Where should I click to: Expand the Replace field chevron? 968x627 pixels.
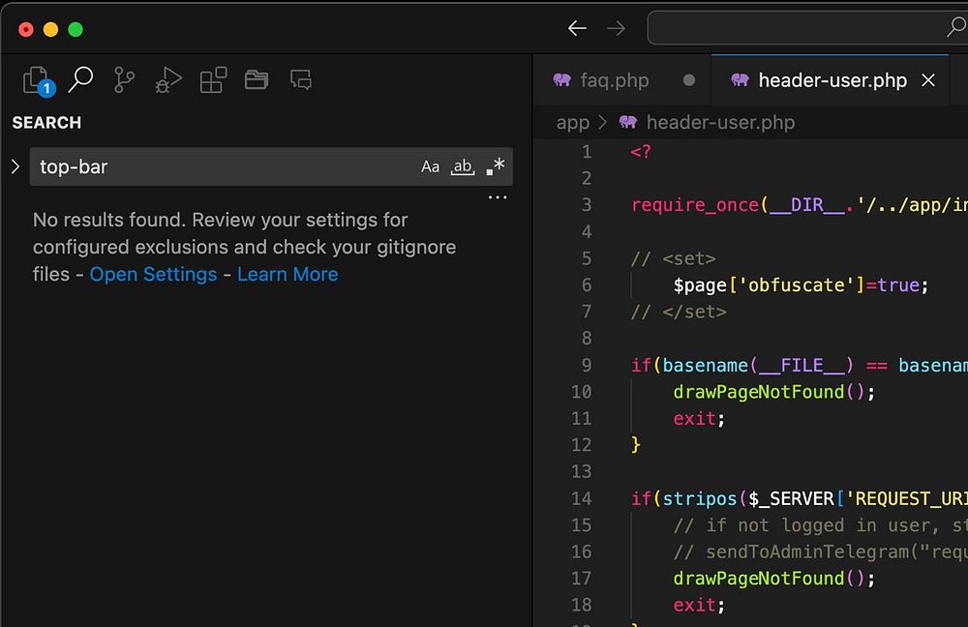click(x=15, y=166)
